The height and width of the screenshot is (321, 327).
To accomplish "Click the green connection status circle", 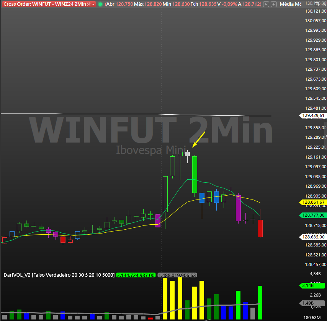I will pos(100,4).
